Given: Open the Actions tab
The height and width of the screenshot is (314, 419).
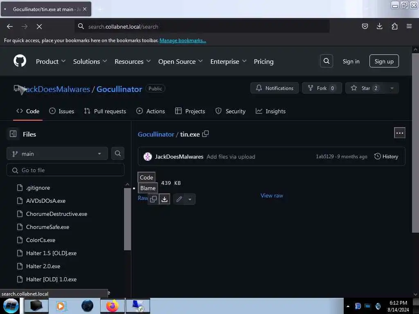Looking at the screenshot, I should pyautogui.click(x=151, y=111).
